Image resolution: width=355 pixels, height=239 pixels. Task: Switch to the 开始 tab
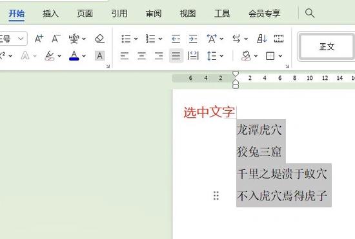coord(17,14)
